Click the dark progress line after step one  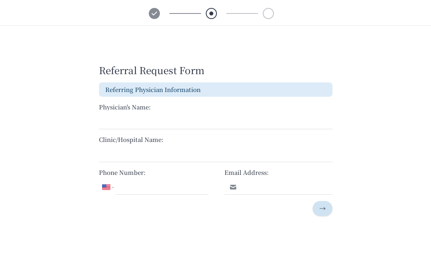pyautogui.click(x=185, y=13)
